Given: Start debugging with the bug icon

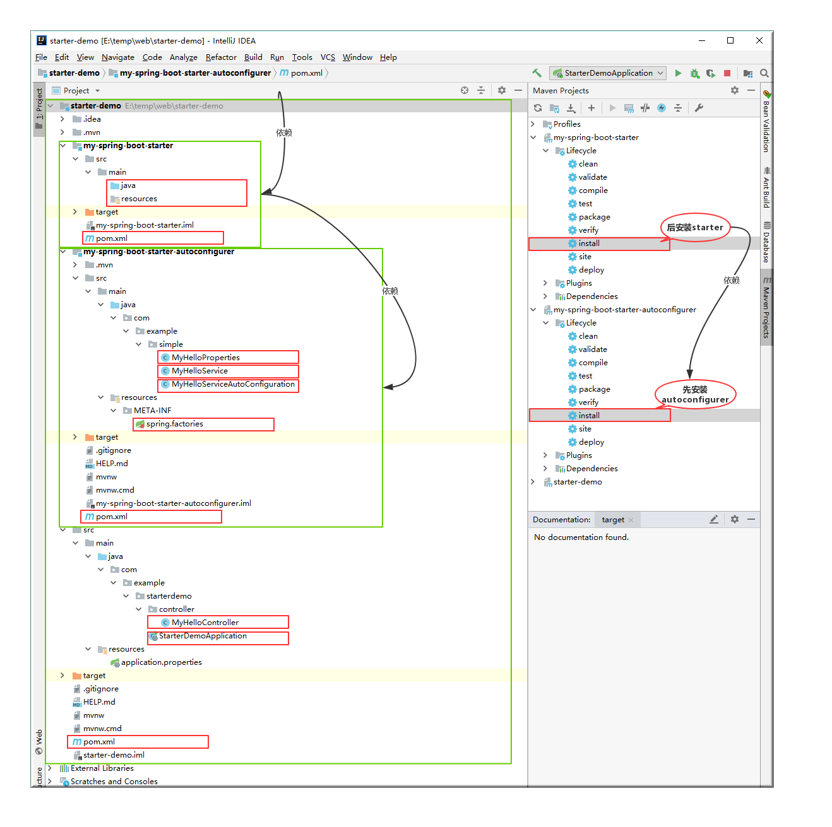Looking at the screenshot, I should [x=694, y=73].
